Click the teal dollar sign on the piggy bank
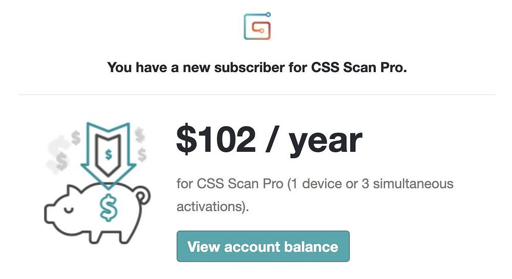 tap(109, 207)
